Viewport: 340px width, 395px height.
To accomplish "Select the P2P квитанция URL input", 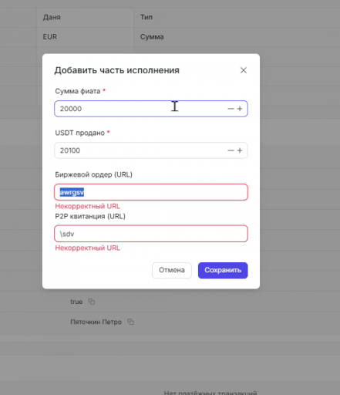I will pos(151,234).
